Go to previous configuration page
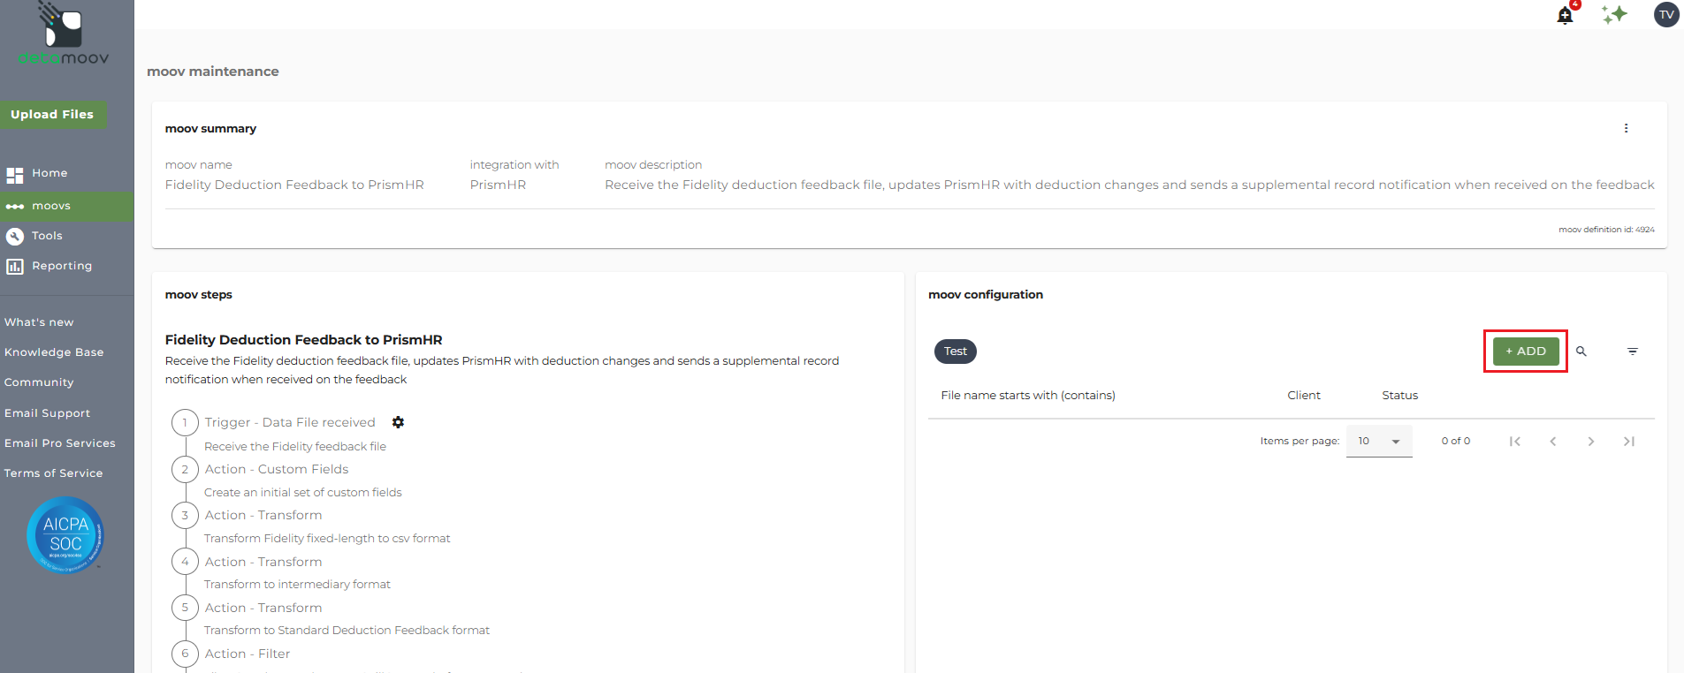This screenshot has height=673, width=1684. point(1553,442)
